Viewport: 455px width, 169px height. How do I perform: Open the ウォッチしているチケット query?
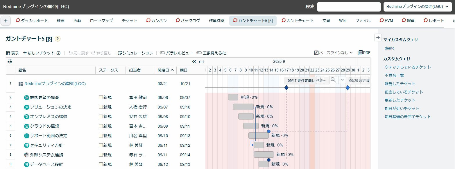(x=408, y=67)
